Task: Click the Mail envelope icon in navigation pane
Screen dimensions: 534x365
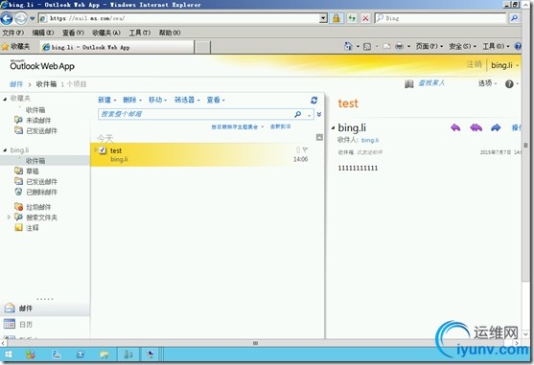Action: [x=10, y=308]
